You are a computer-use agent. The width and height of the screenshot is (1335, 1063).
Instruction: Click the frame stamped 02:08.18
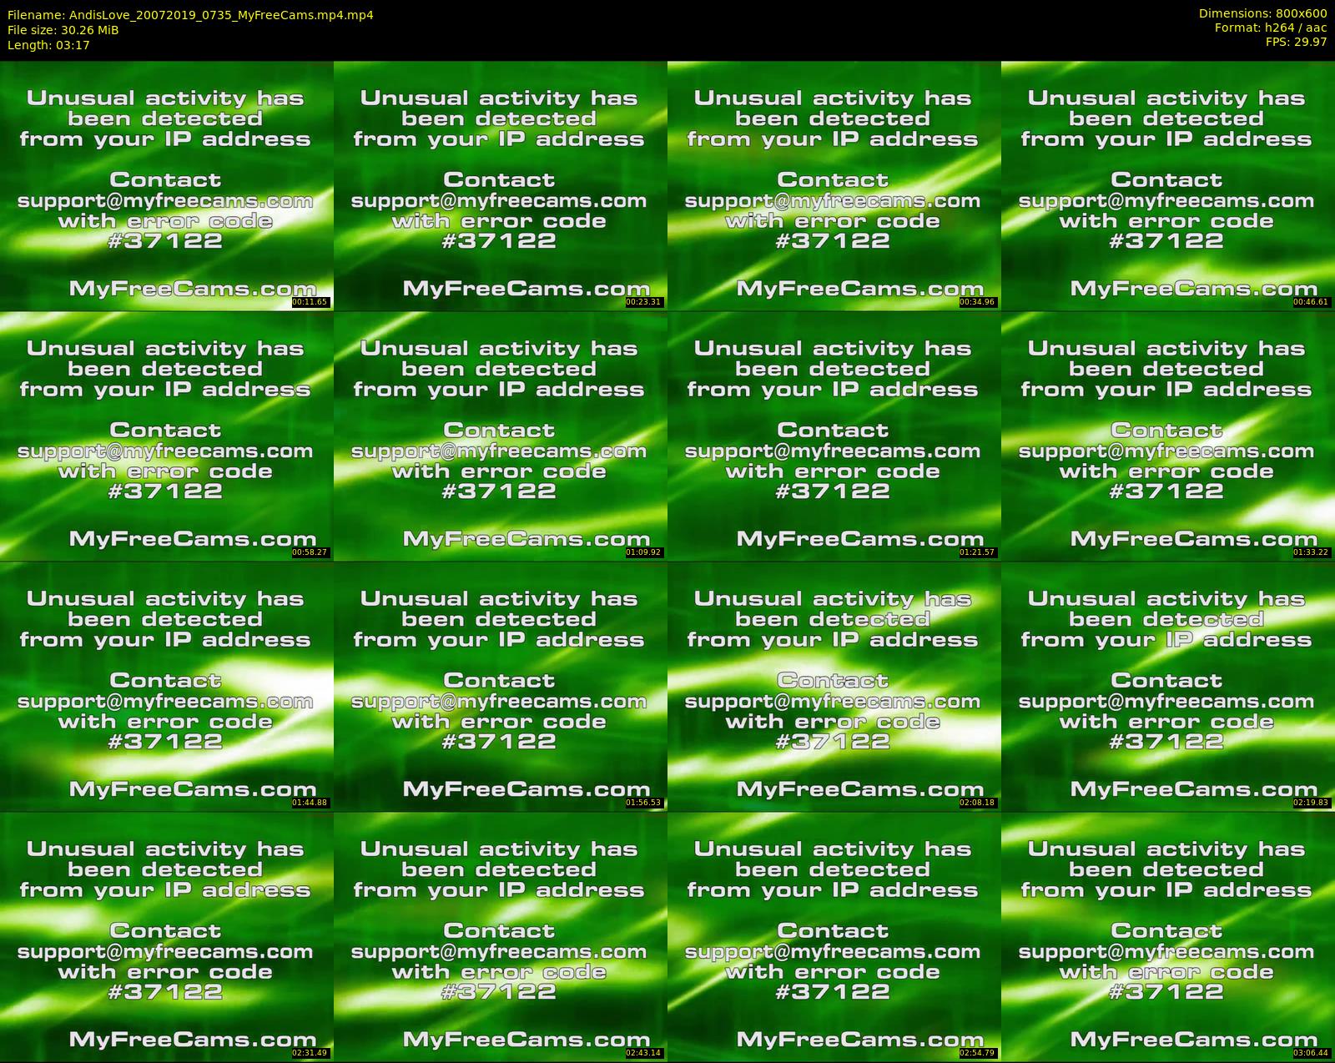coord(834,686)
